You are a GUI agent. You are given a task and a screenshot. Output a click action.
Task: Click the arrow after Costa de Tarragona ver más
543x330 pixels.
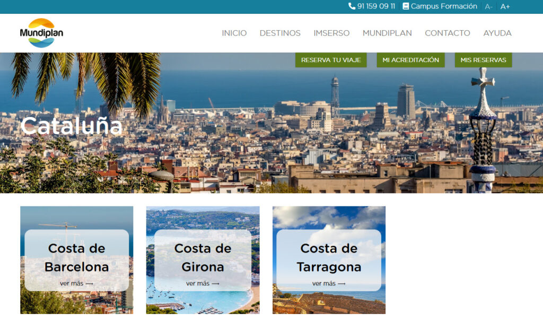pyautogui.click(x=341, y=284)
